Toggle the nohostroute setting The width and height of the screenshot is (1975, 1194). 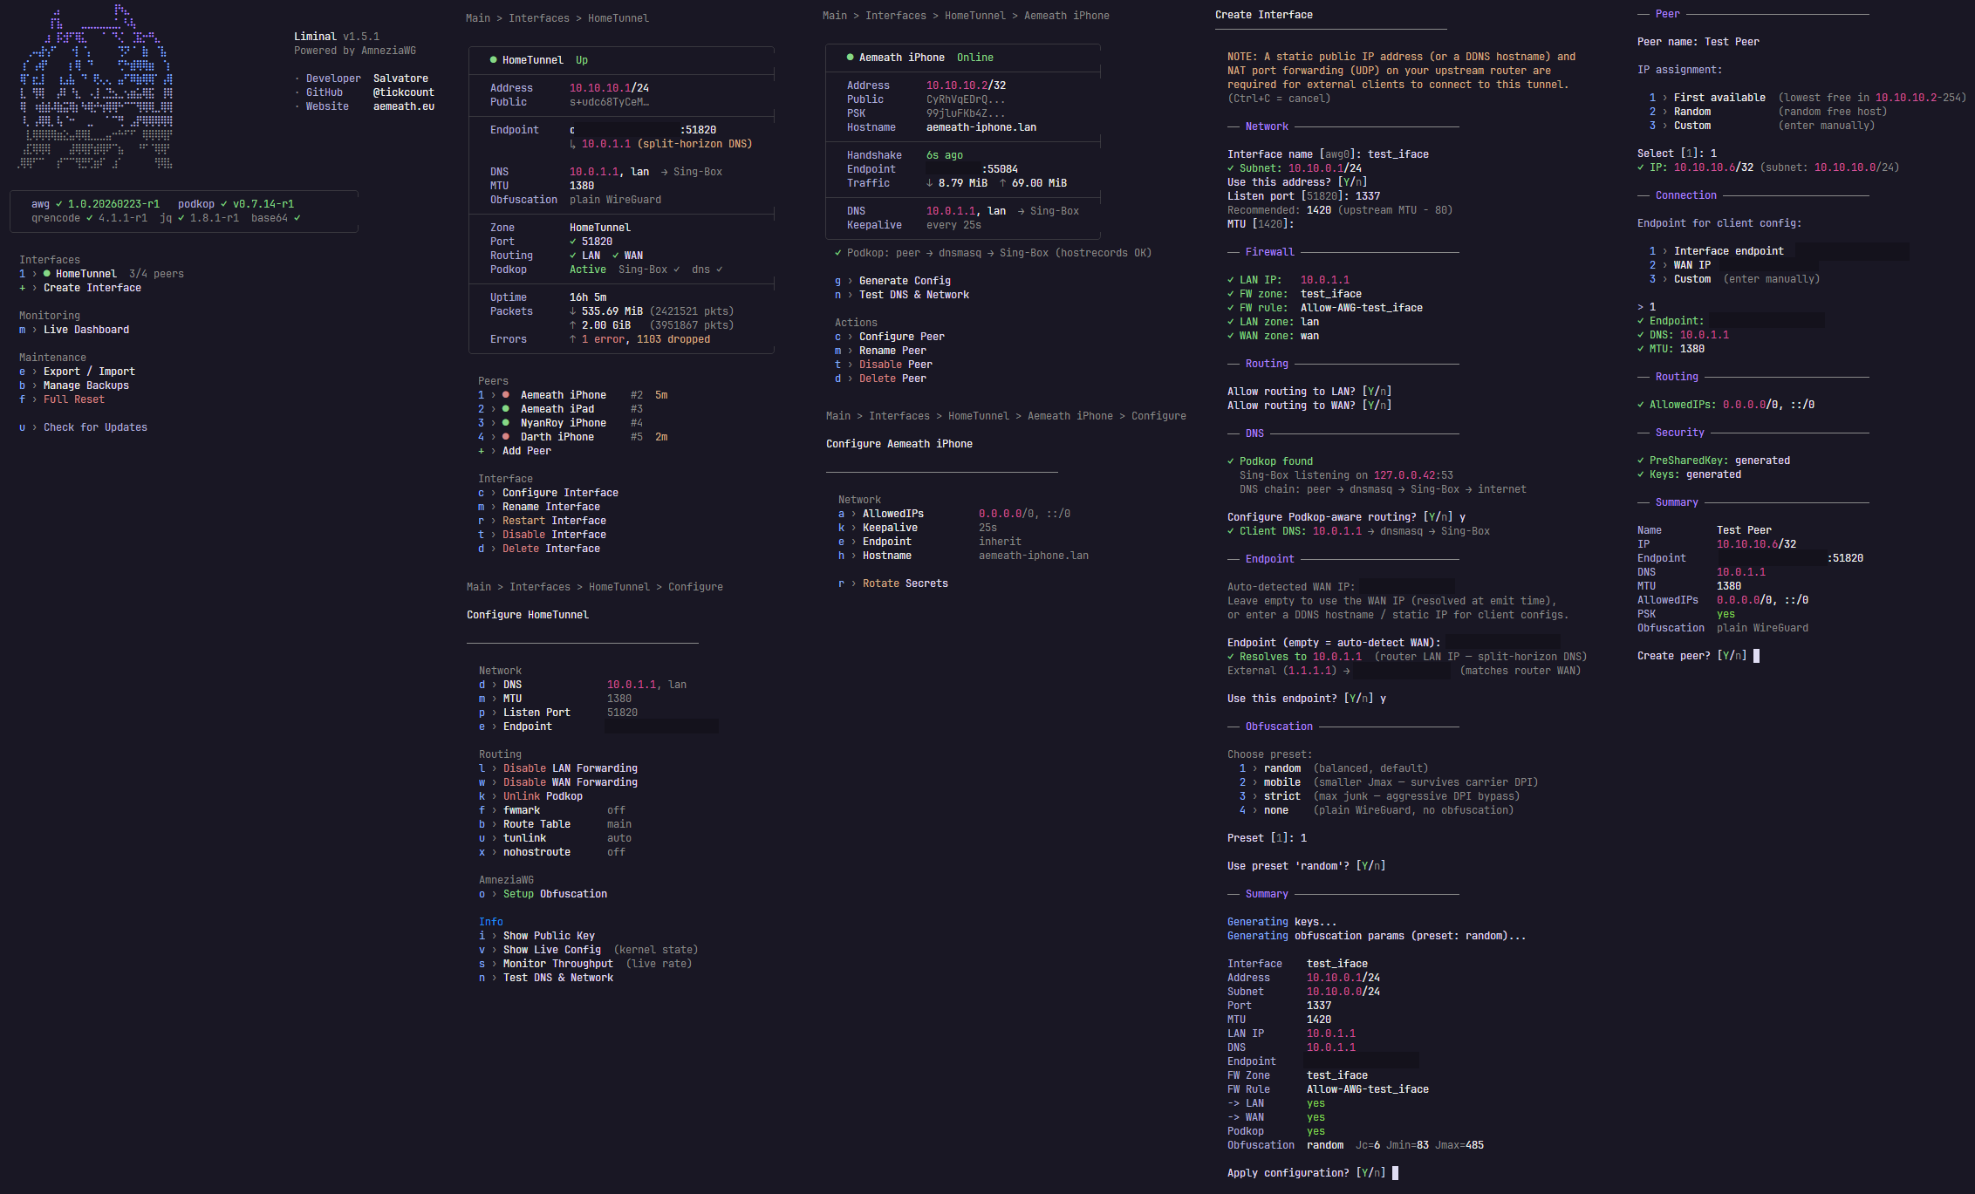pyautogui.click(x=552, y=852)
